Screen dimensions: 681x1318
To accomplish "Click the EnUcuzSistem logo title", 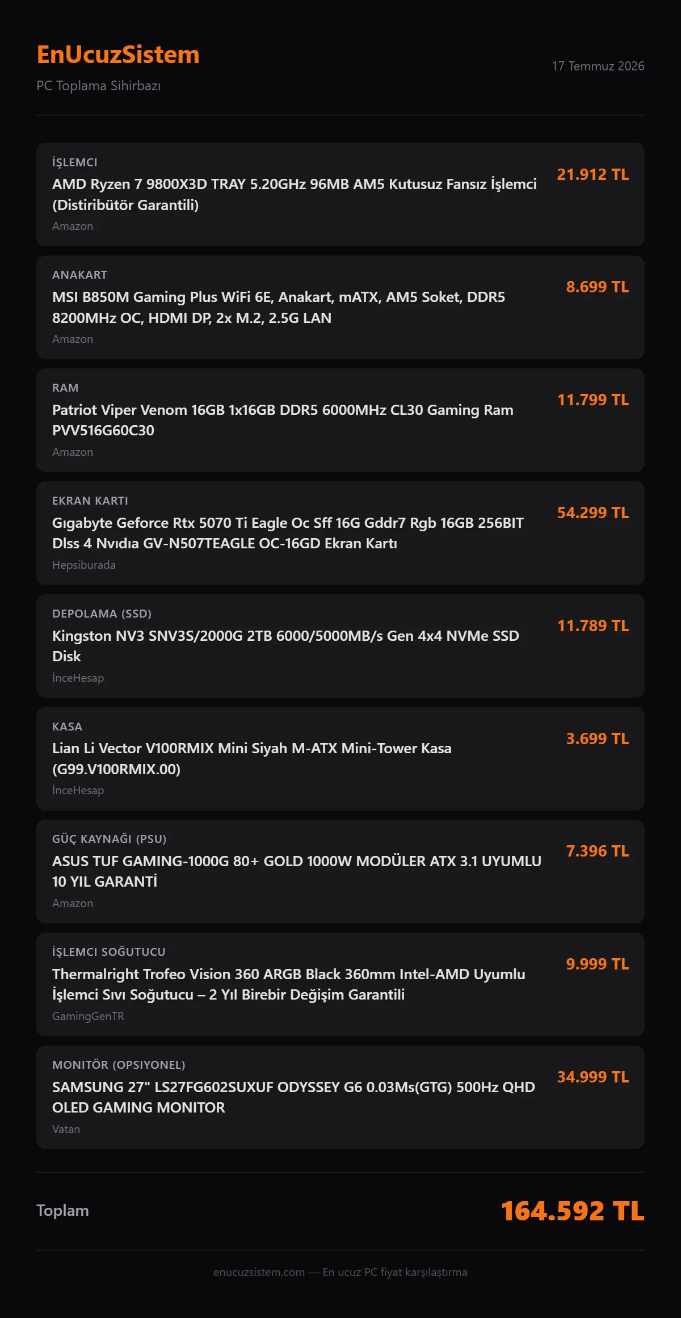I will [118, 55].
